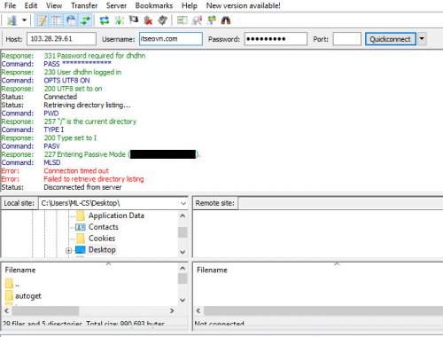Click the Remote site path field
The width and height of the screenshot is (443, 337).
[340, 203]
